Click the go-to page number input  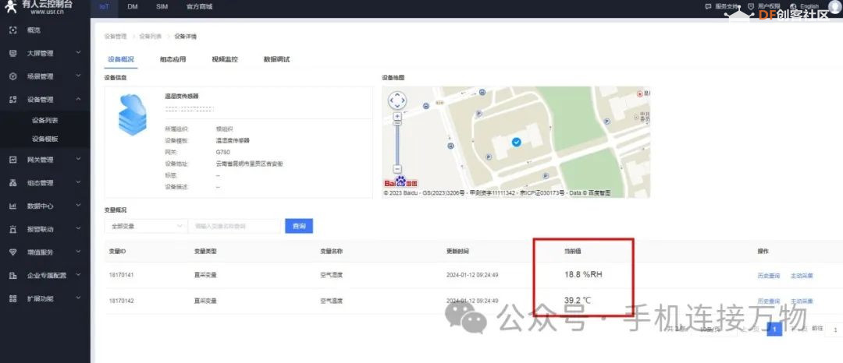coord(835,330)
